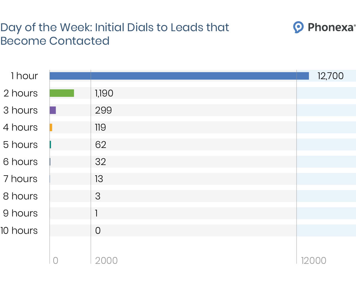This screenshot has width=356, height=300.
Task: Click the 1,190 value label
Action: coord(104,93)
